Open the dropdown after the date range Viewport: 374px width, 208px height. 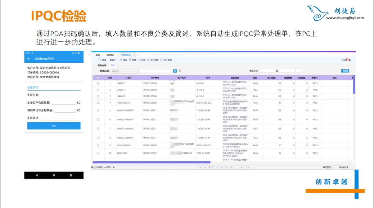(x=302, y=71)
